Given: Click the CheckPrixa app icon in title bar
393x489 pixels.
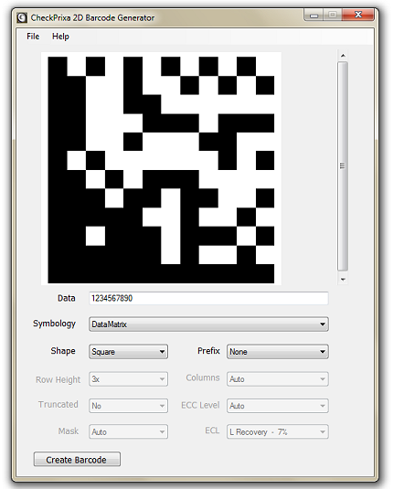Looking at the screenshot, I should 22,17.
